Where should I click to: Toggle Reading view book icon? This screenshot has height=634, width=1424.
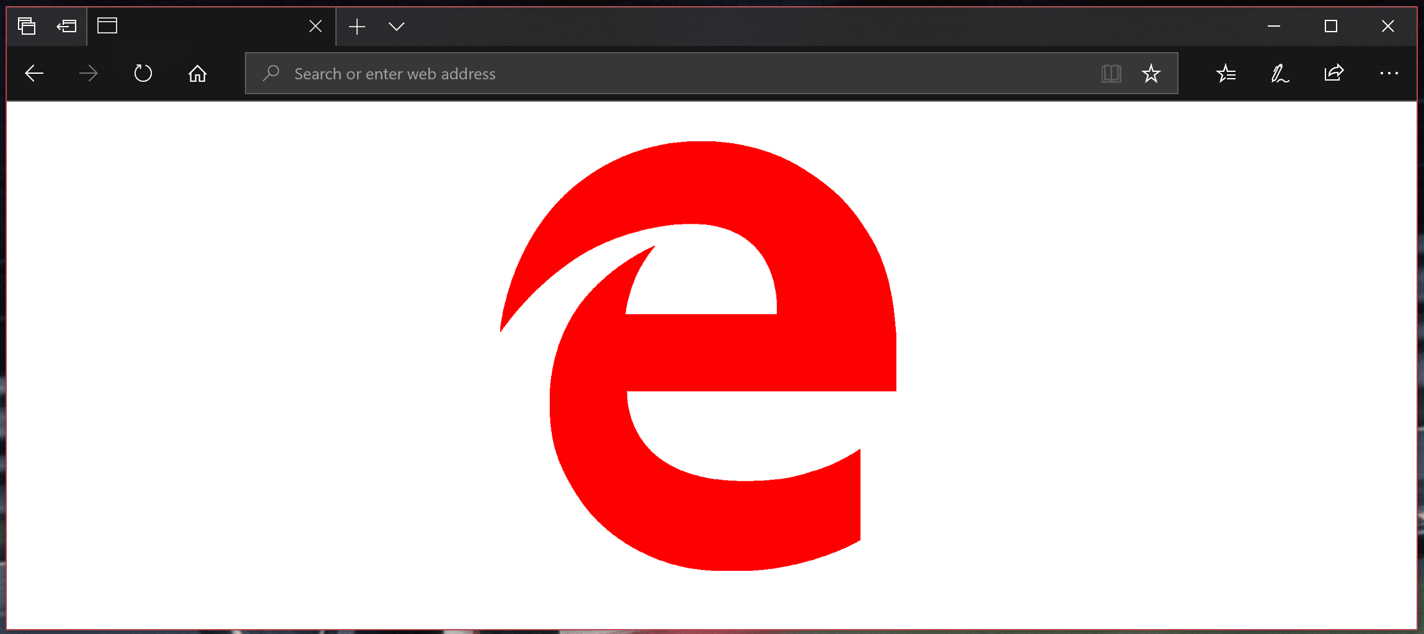coord(1111,74)
